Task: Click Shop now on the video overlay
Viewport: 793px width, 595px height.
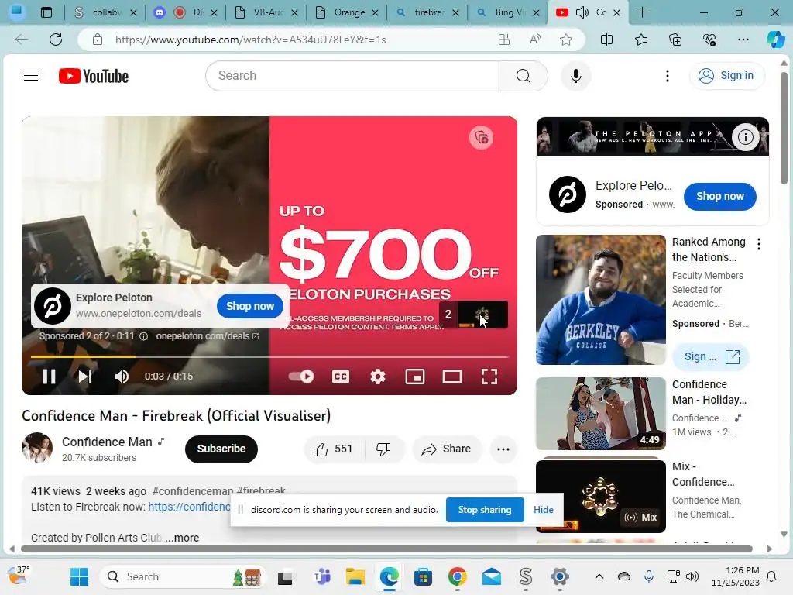Action: 250,306
